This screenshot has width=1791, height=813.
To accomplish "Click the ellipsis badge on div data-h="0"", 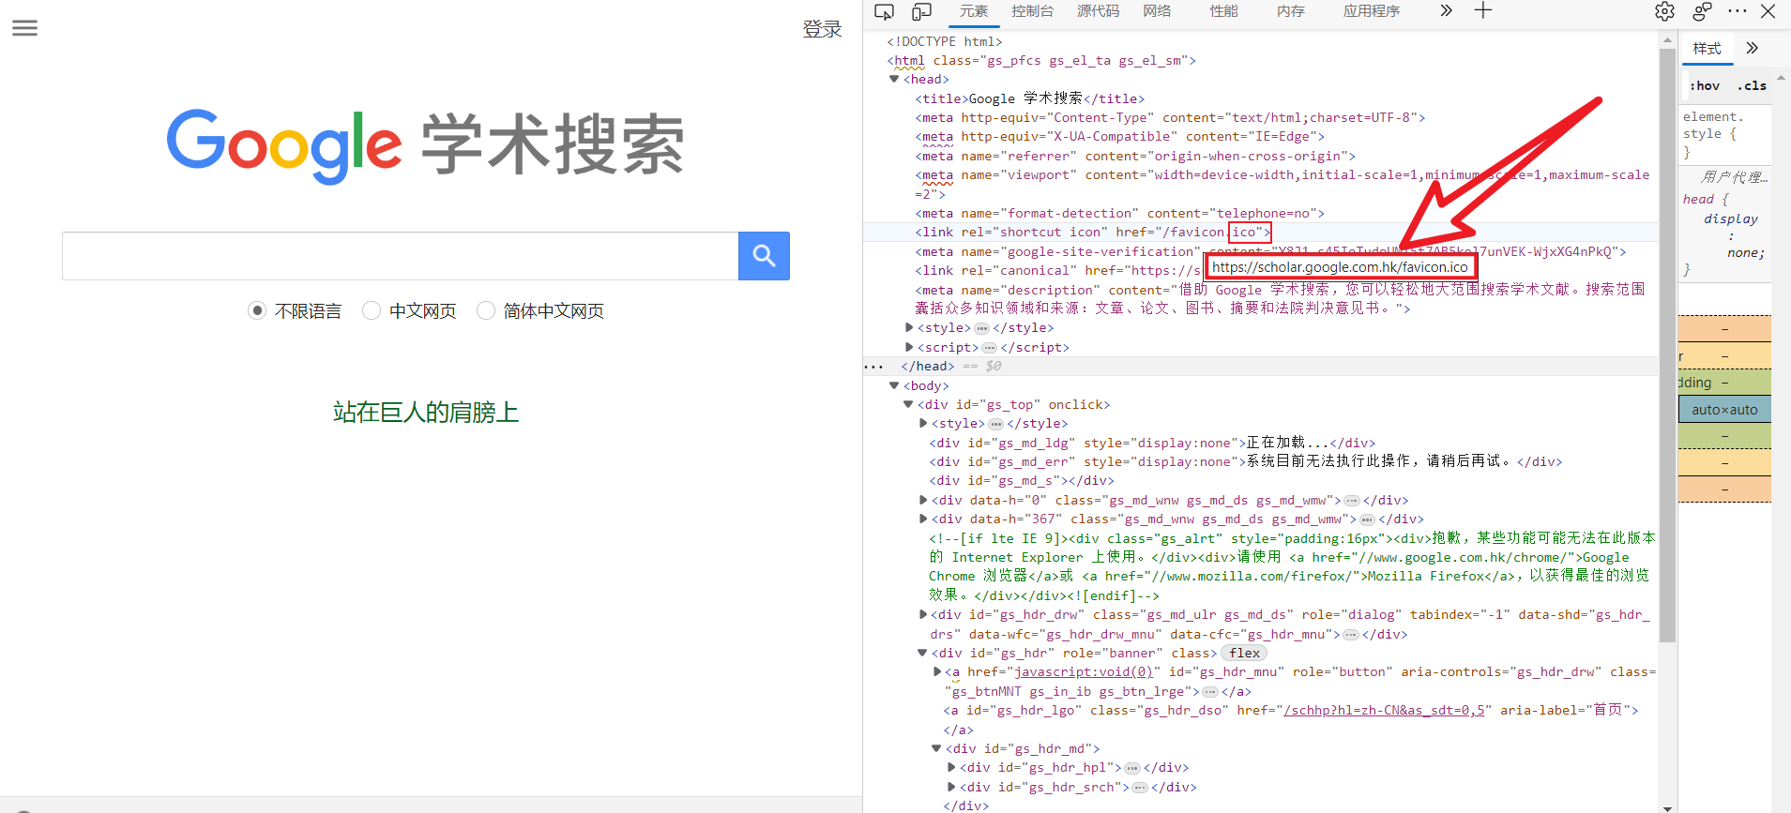I will [1352, 501].
